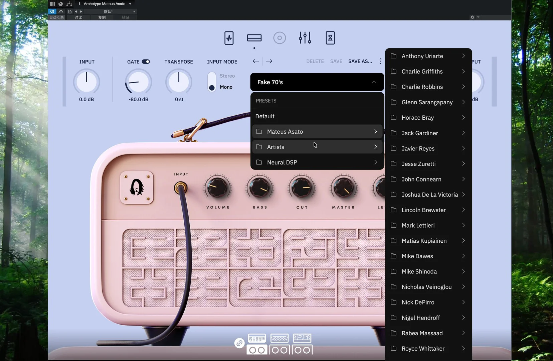Open the cabinet speaker section icon
The image size is (553, 361).
pyautogui.click(x=280, y=38)
